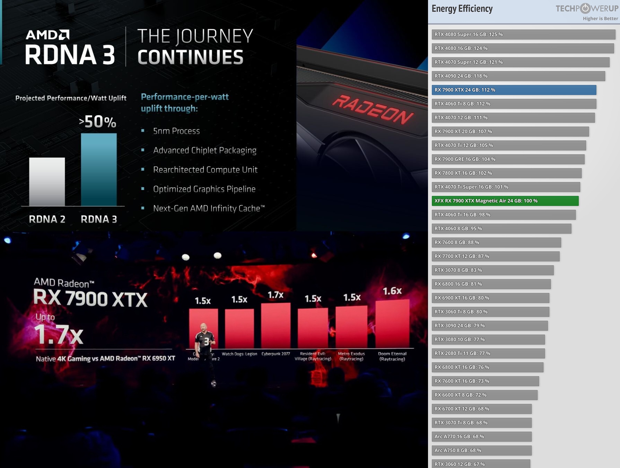Select the RTX 4060 Ti 16 GB: 98 % bar
Image resolution: width=620 pixels, height=468 pixels.
504,215
